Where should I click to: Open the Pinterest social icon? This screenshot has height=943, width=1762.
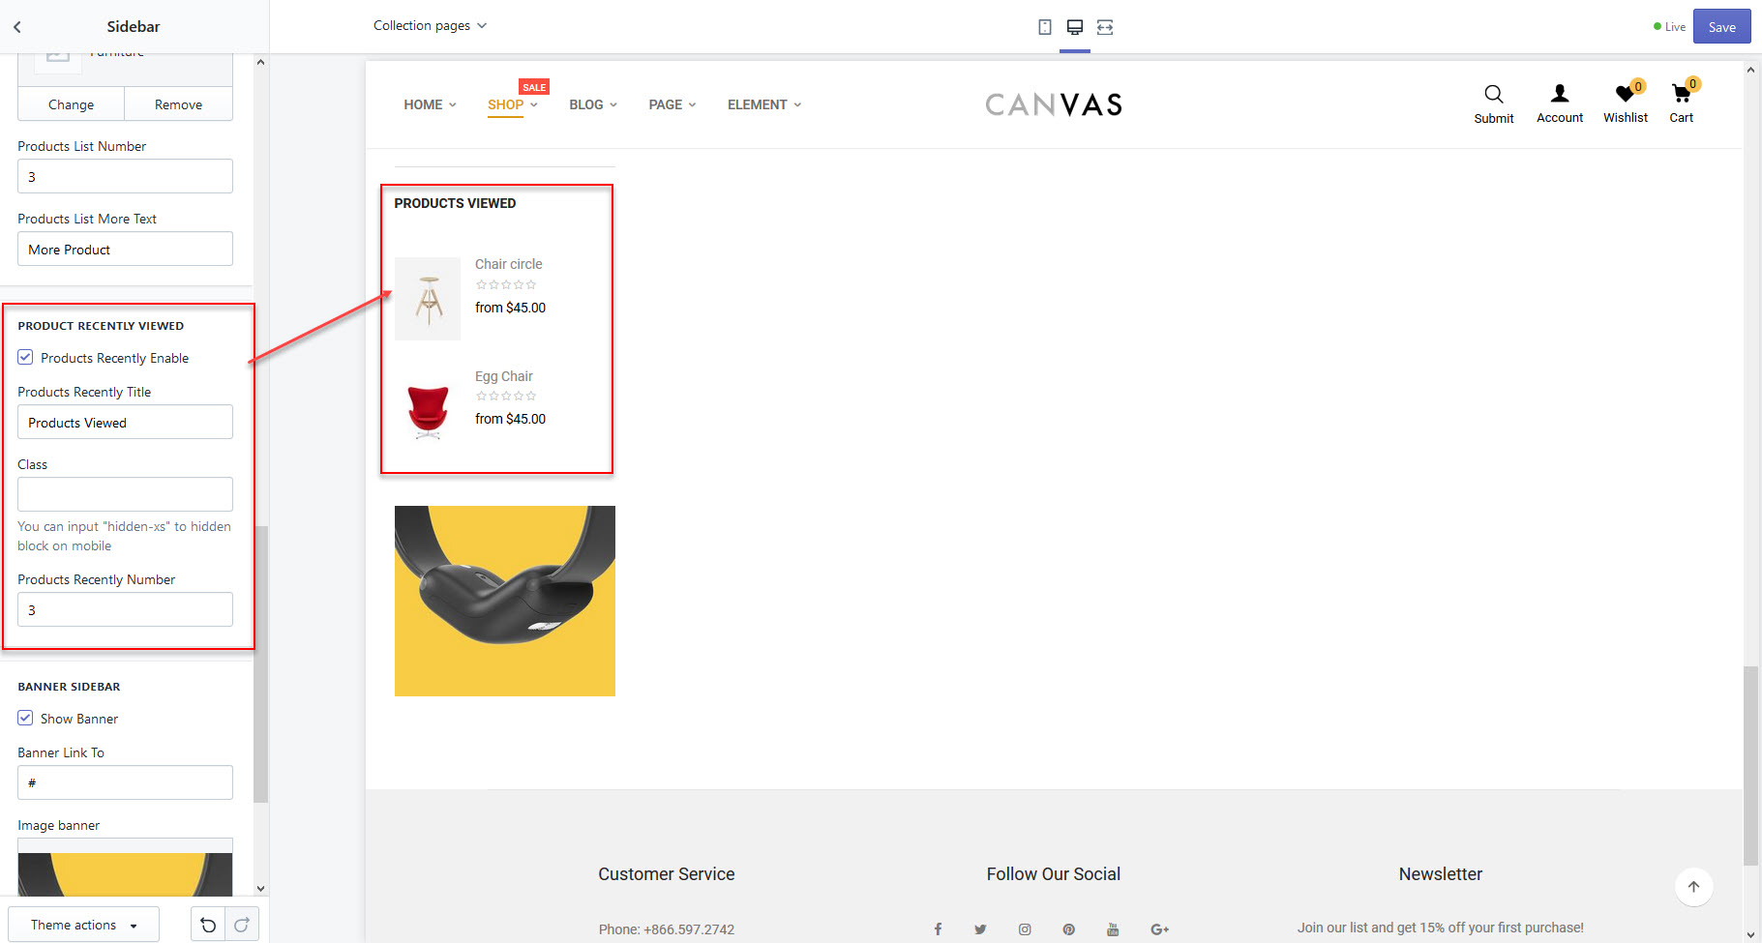[x=1069, y=929]
